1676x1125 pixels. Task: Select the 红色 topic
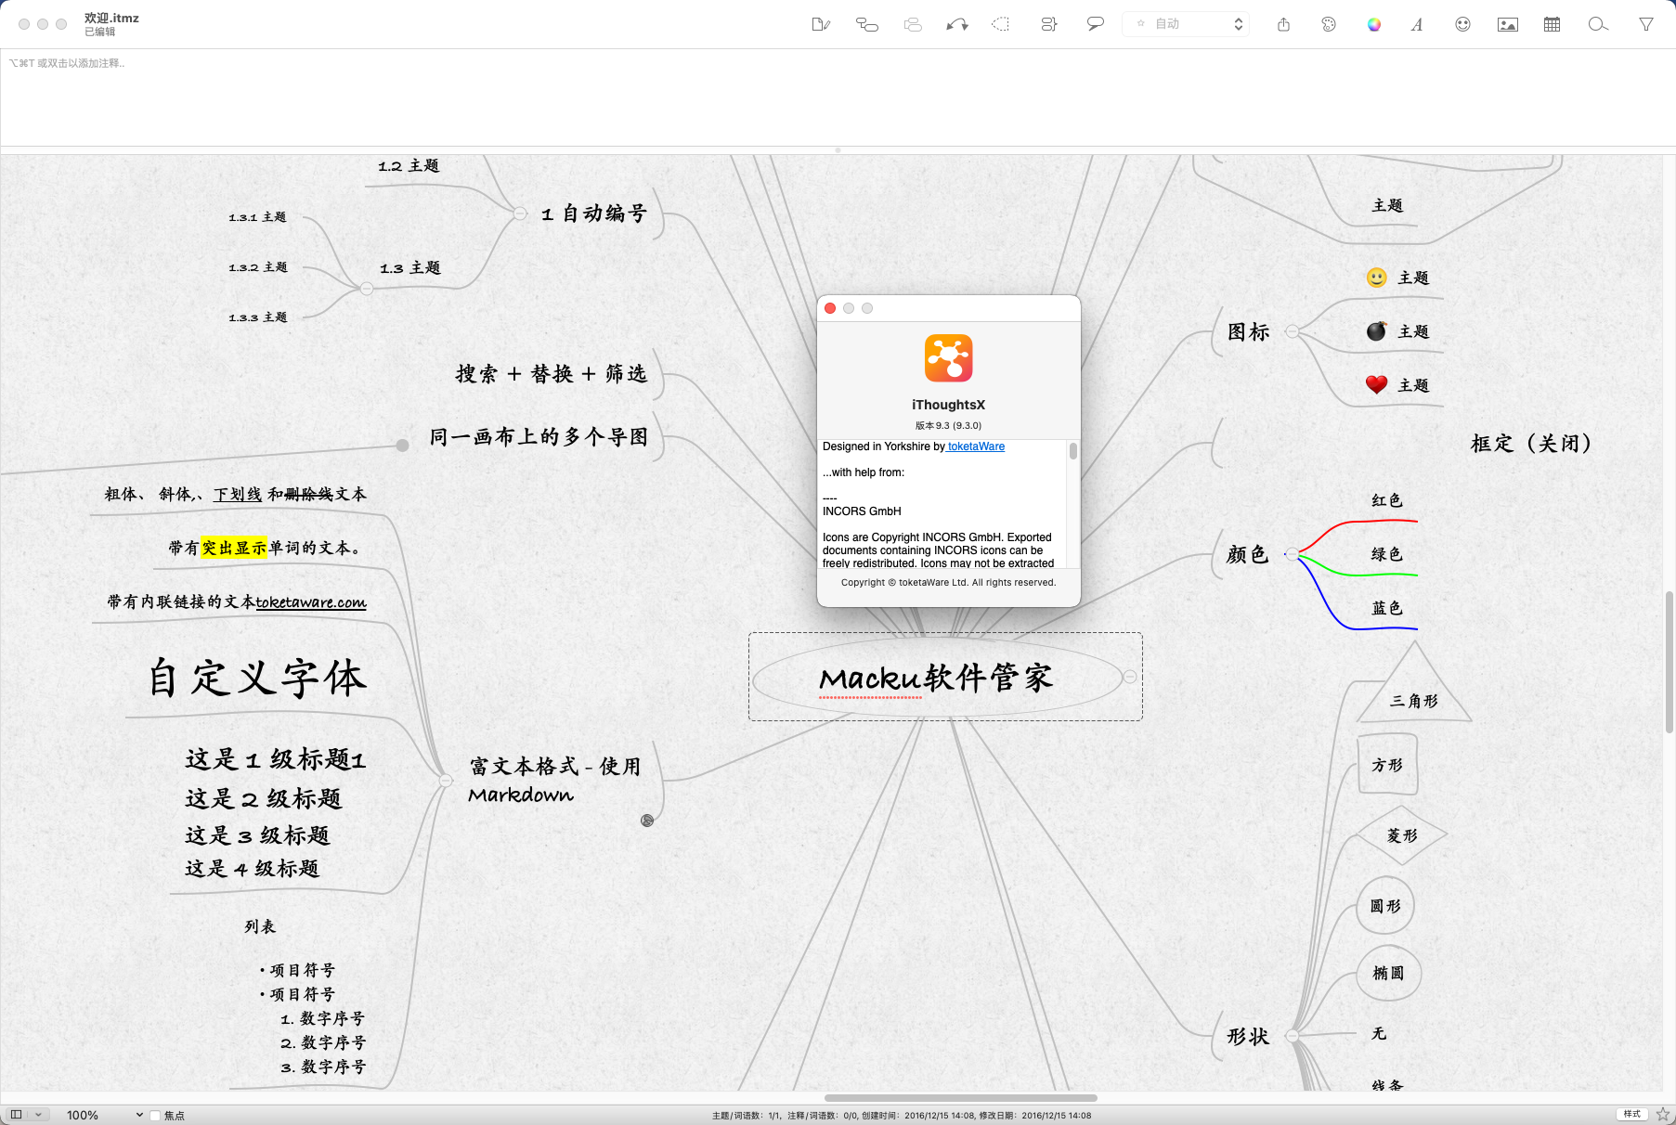(1387, 500)
